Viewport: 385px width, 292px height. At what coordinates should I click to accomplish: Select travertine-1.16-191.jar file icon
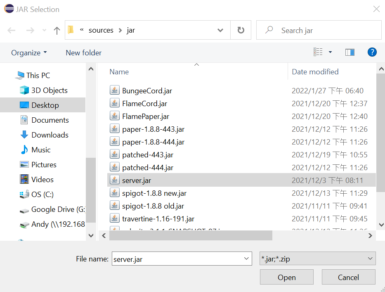(x=114, y=218)
